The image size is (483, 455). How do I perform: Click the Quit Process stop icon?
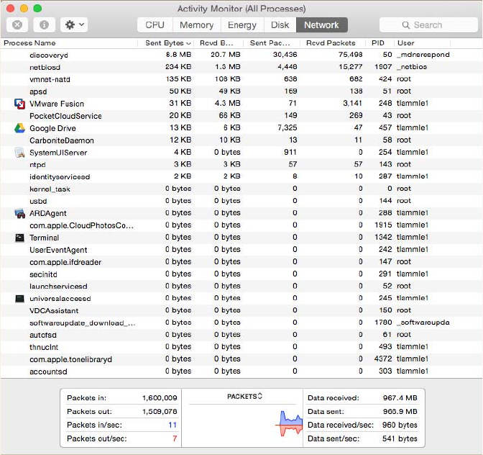point(17,24)
